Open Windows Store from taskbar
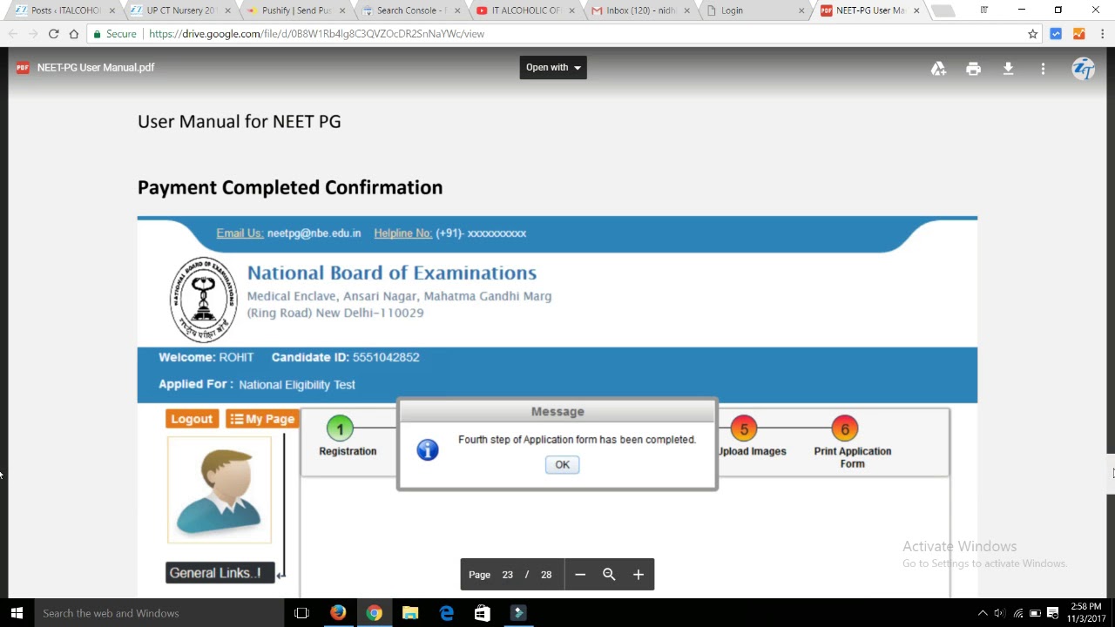This screenshot has height=627, width=1115. coord(483,613)
